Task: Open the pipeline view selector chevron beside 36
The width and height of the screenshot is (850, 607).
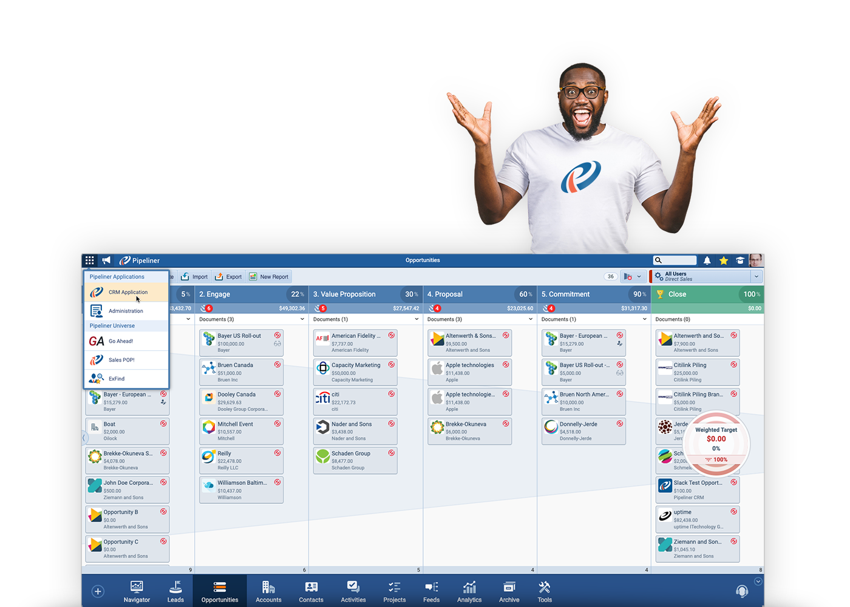Action: click(x=639, y=276)
